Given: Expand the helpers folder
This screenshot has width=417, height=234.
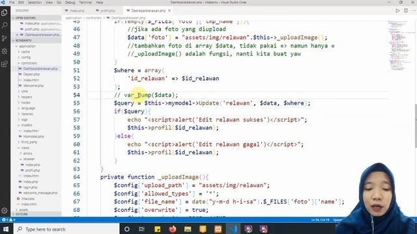Looking at the screenshot, I should pyautogui.click(x=27, y=97).
